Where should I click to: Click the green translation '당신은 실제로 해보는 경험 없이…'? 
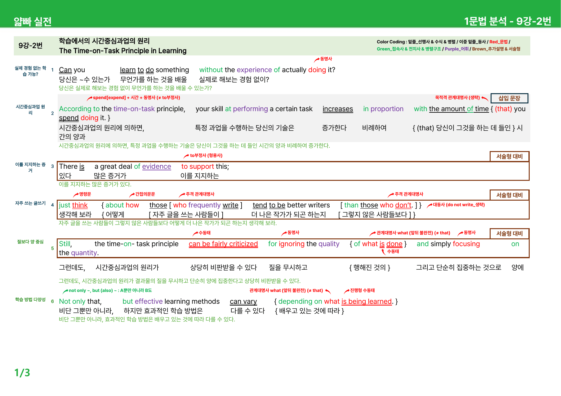coord(135,88)
